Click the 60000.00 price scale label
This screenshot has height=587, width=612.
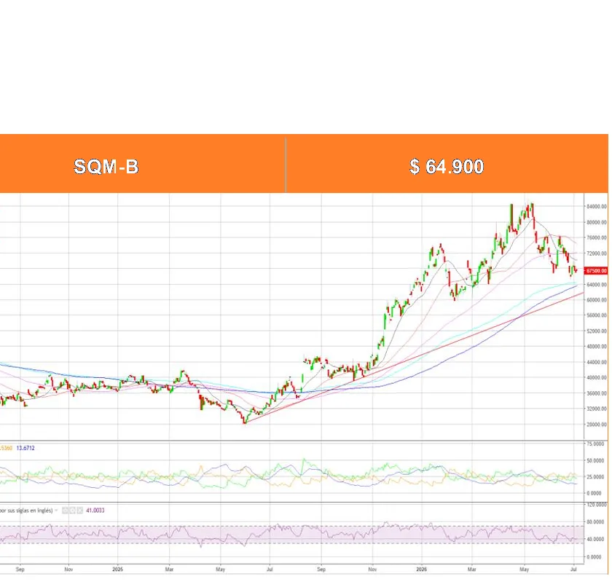[597, 300]
